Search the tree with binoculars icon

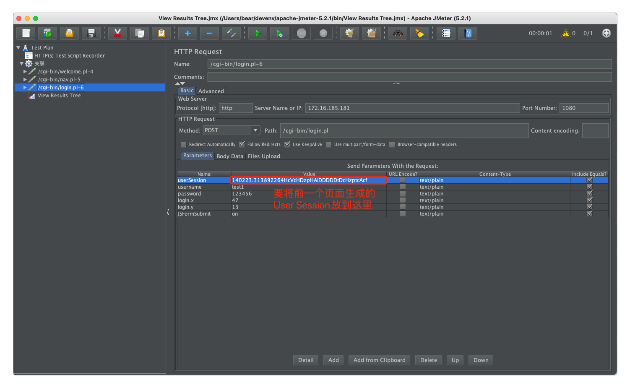coord(398,33)
